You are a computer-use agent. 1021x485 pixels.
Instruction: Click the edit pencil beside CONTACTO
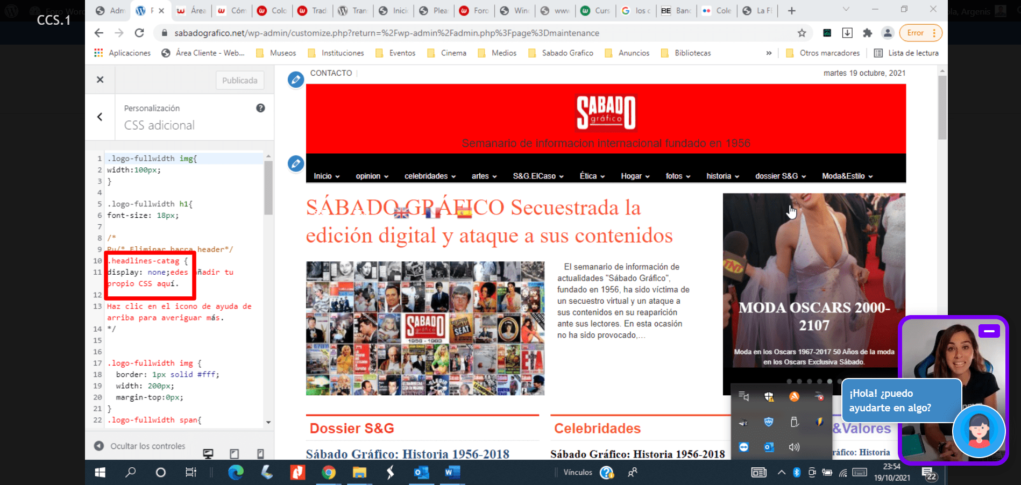[295, 80]
